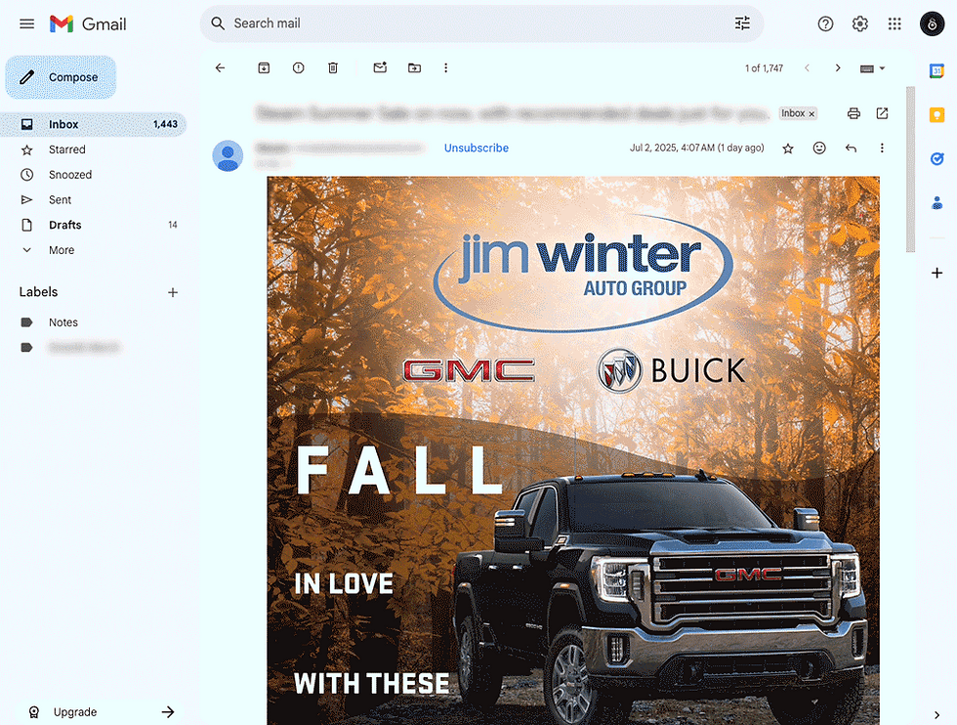Open the toolbar More options menu

[445, 67]
